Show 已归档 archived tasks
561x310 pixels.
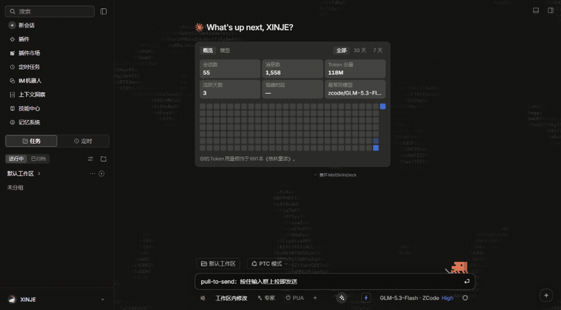(x=38, y=159)
